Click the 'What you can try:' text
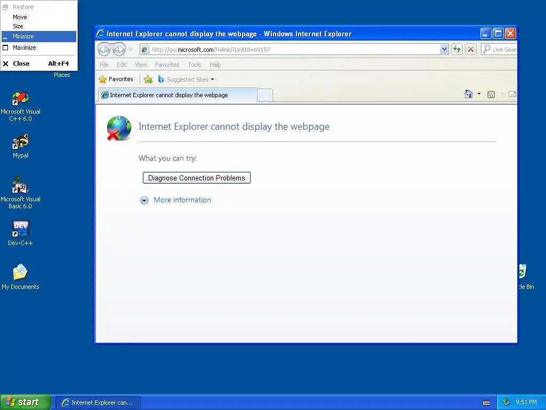The width and height of the screenshot is (546, 410). (x=168, y=158)
